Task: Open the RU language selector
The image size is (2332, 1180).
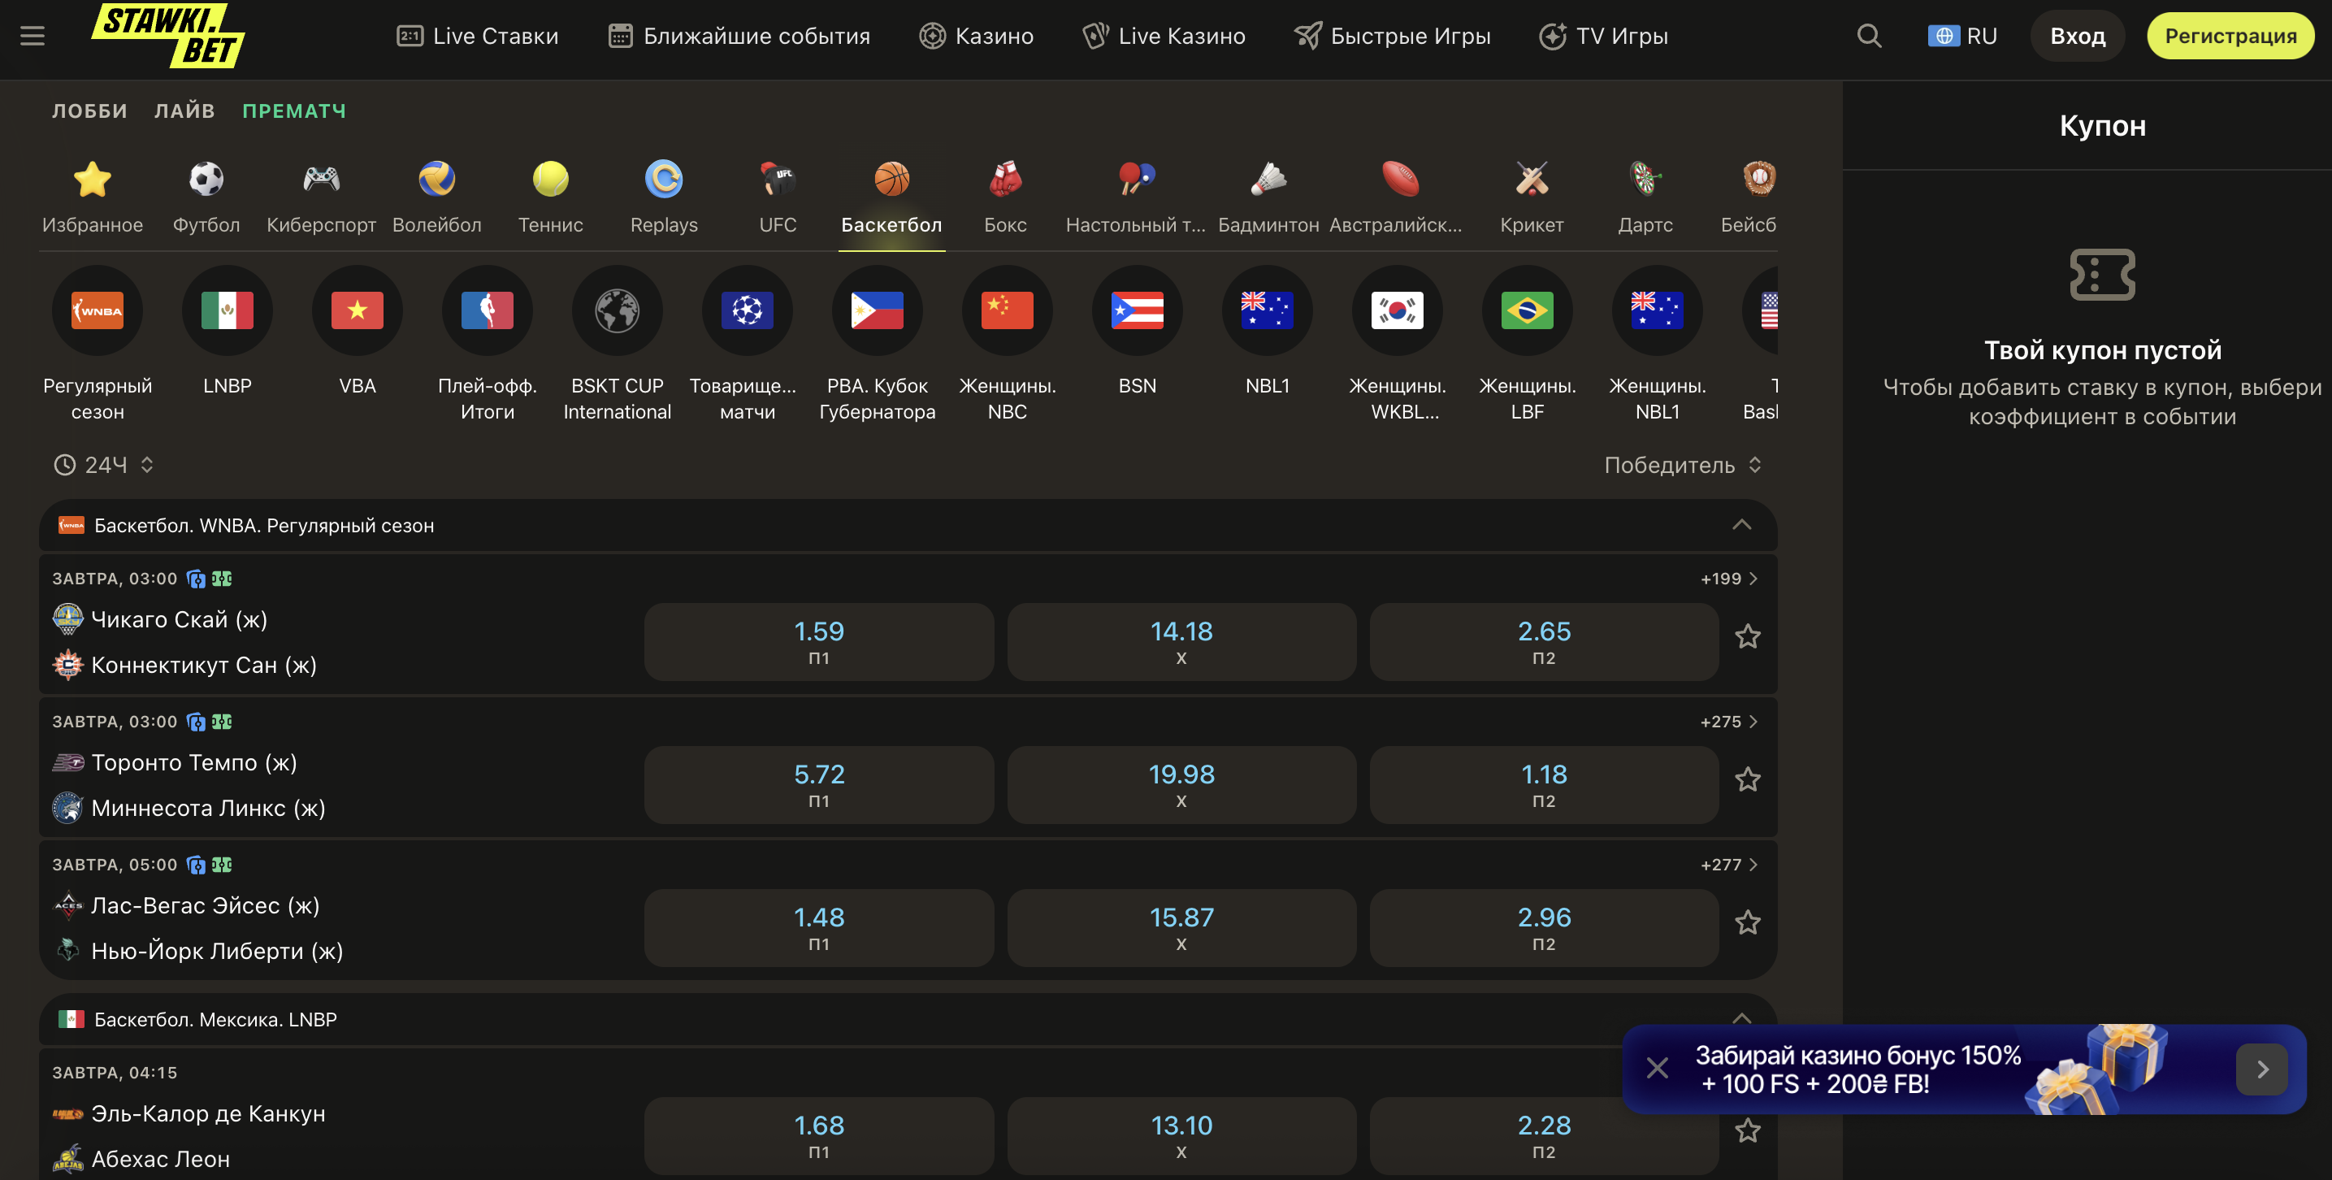Action: click(1961, 37)
